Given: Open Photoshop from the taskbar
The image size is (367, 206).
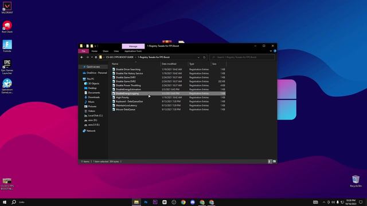Looking at the screenshot, I should 146,202.
